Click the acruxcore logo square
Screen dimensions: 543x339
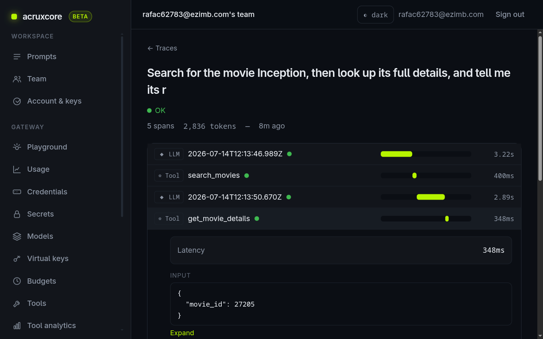click(x=14, y=17)
